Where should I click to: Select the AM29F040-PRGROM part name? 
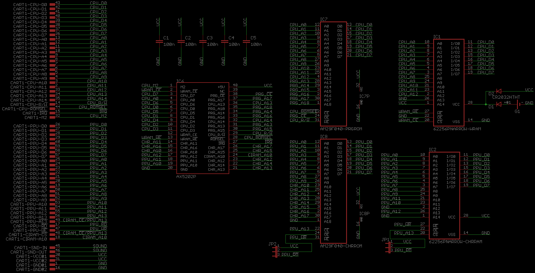[x=341, y=129]
